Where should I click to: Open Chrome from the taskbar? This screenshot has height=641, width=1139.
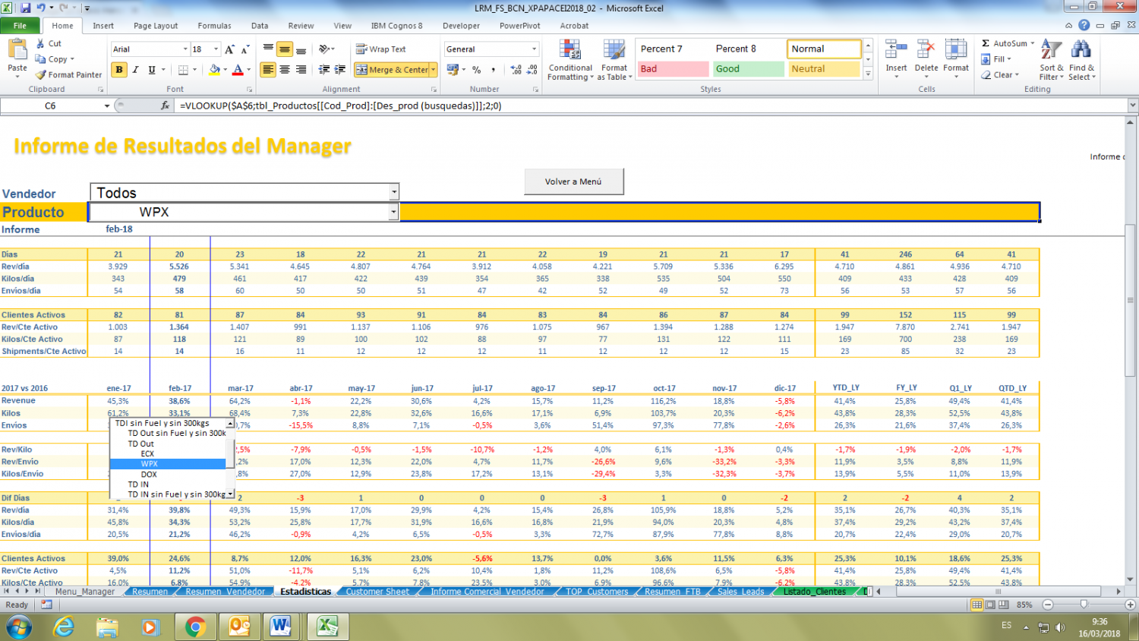pyautogui.click(x=195, y=627)
